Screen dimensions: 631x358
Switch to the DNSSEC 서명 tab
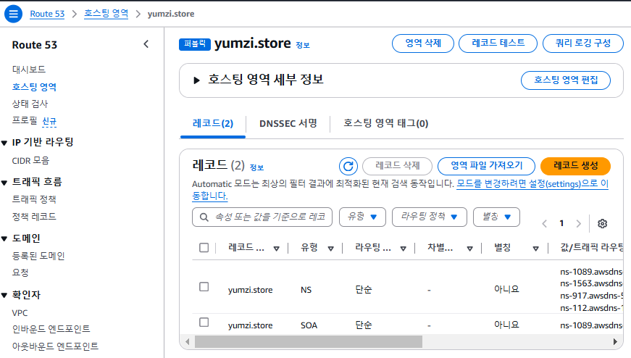click(288, 124)
